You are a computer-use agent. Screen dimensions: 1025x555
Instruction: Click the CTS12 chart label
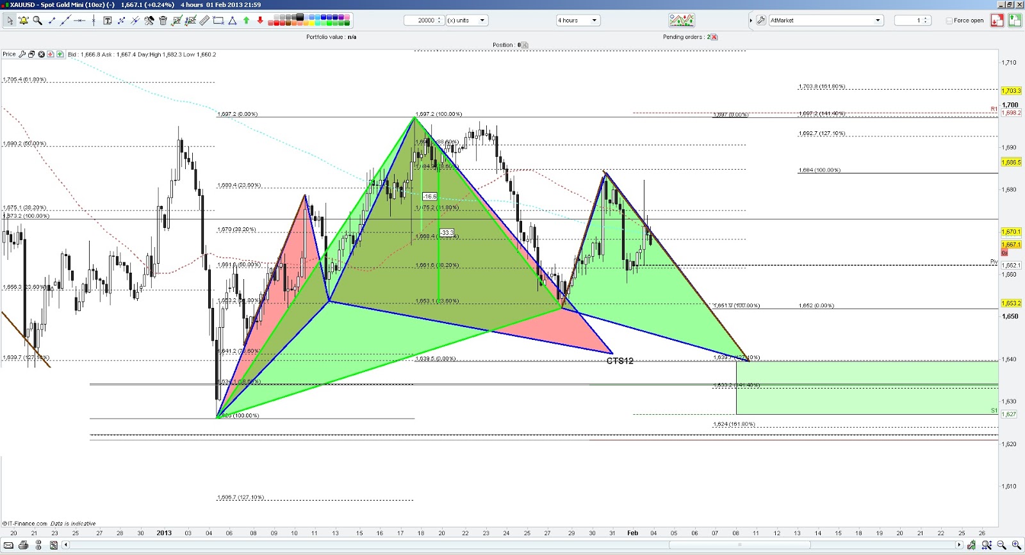click(x=619, y=361)
